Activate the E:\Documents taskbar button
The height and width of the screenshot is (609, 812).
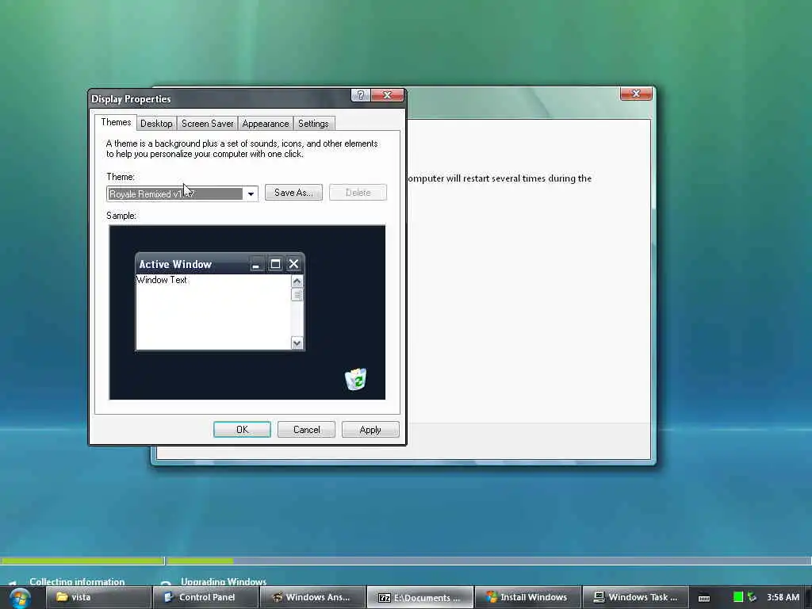[420, 597]
